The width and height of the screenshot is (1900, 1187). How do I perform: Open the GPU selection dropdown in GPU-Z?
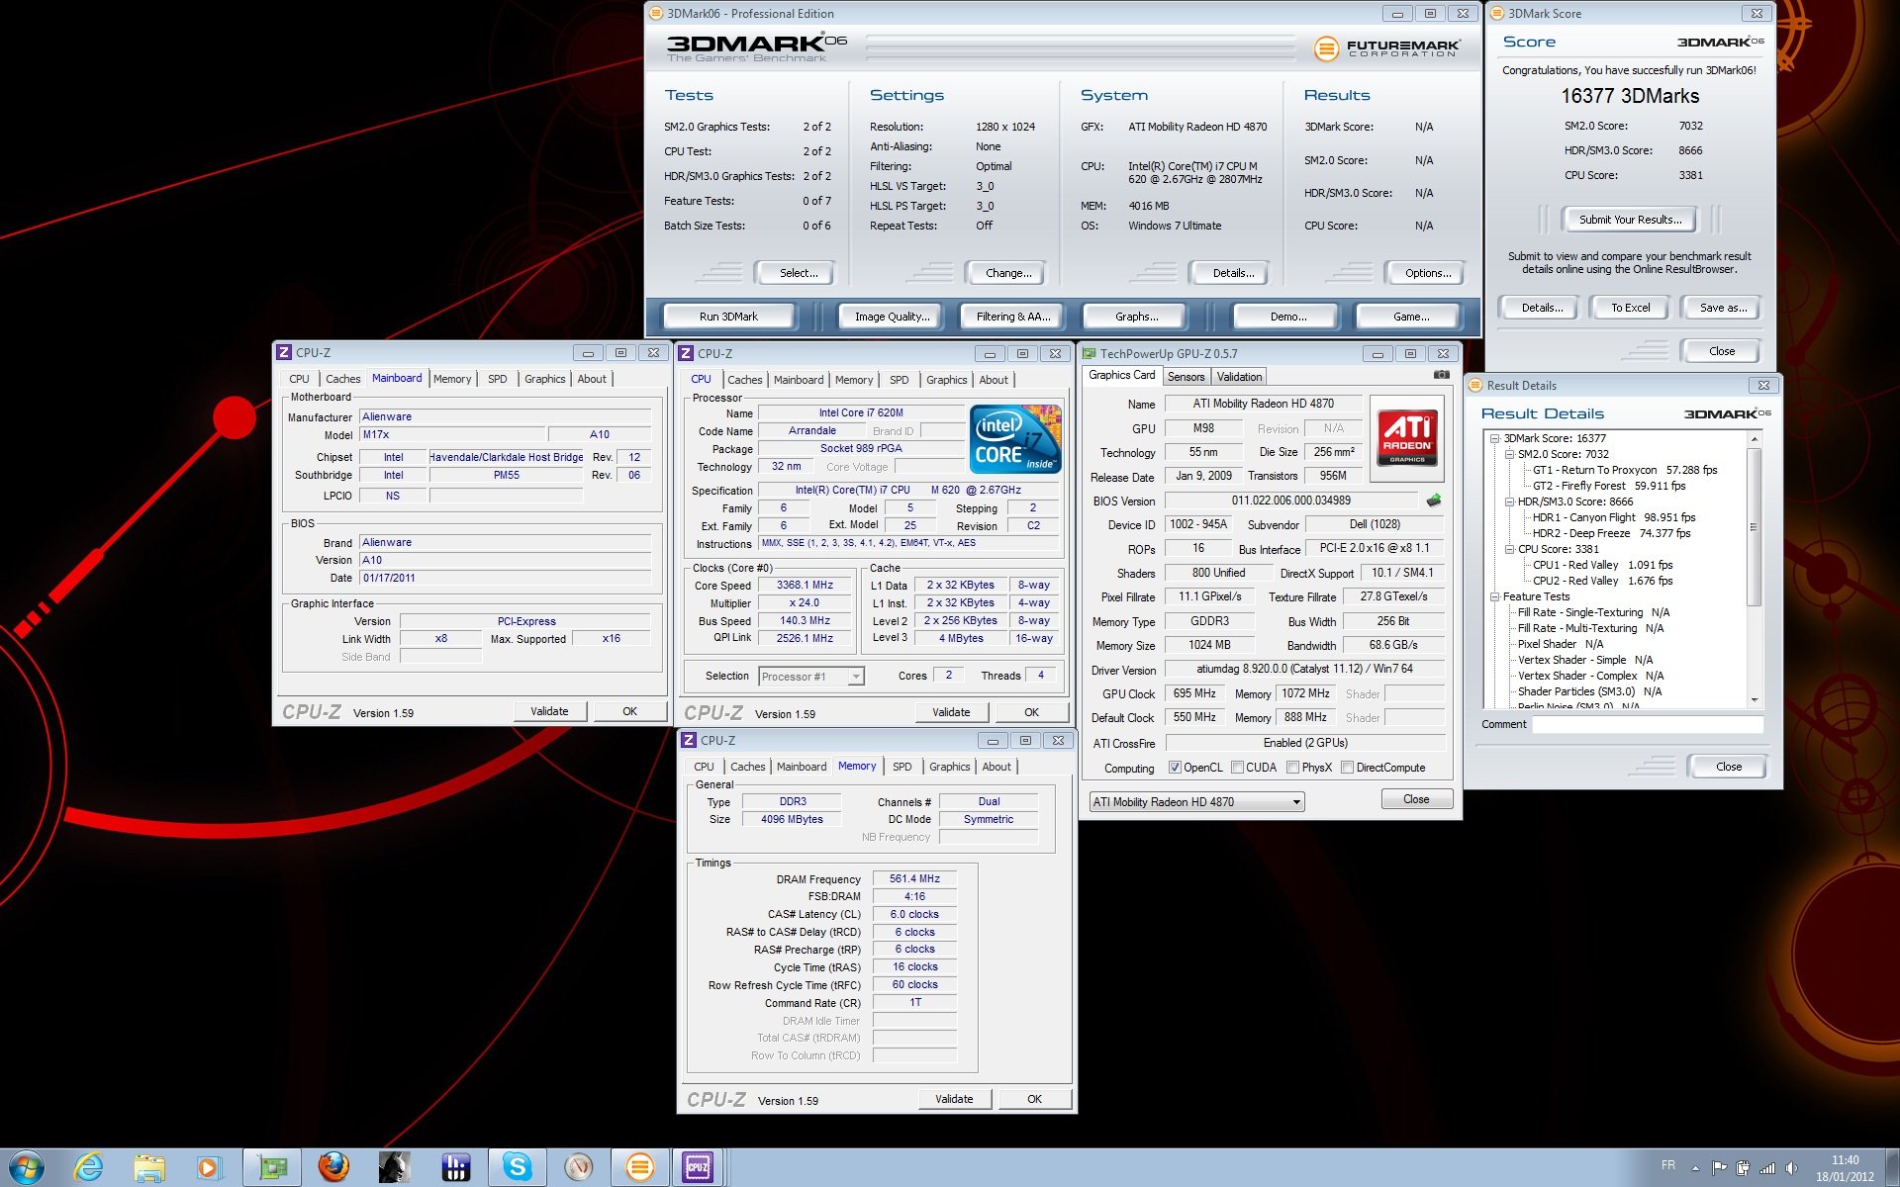coord(1196,802)
